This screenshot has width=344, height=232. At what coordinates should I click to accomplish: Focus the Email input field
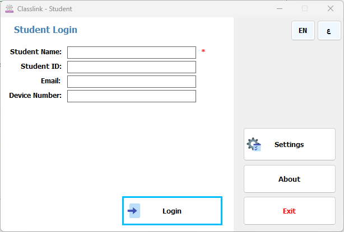click(132, 82)
